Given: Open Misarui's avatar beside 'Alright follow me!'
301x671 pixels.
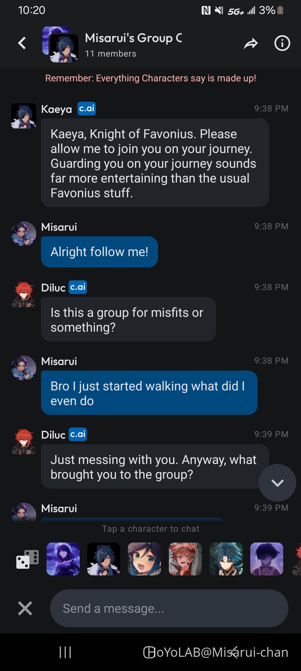Looking at the screenshot, I should 24,234.
